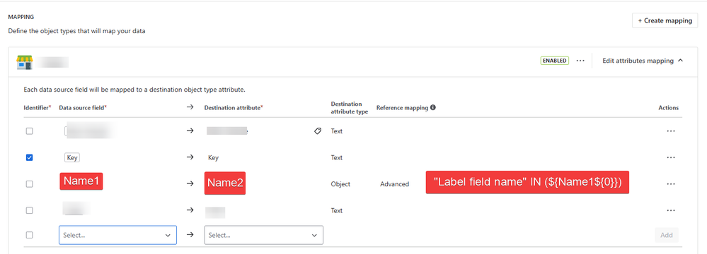This screenshot has width=707, height=254.
Task: Click Edit attributes mapping label
Action: coord(638,61)
